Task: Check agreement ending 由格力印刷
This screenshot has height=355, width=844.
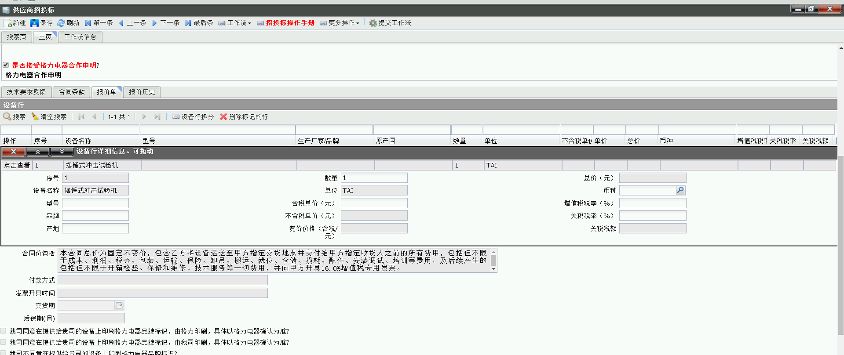Action: (x=4, y=331)
